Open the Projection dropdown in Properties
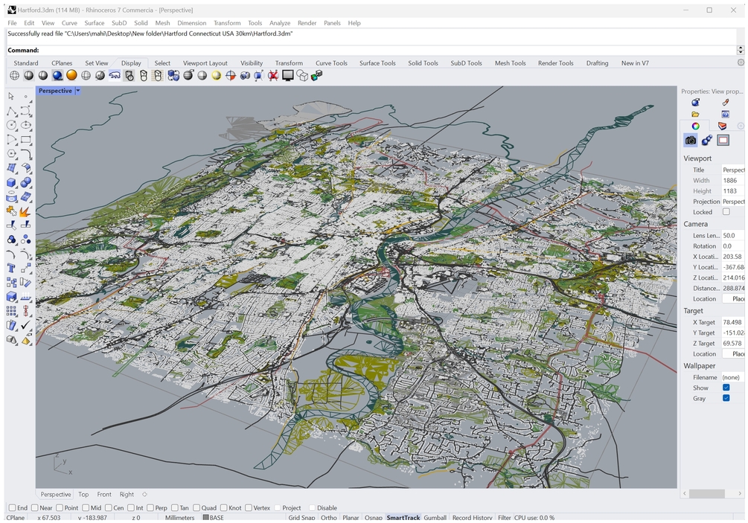 point(732,202)
